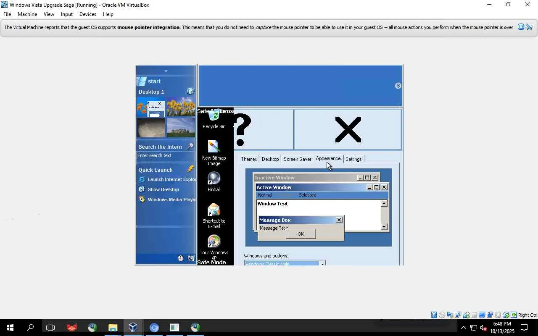Click the Message Box preview close X
Screen dimensions: 538x336
click(339, 220)
